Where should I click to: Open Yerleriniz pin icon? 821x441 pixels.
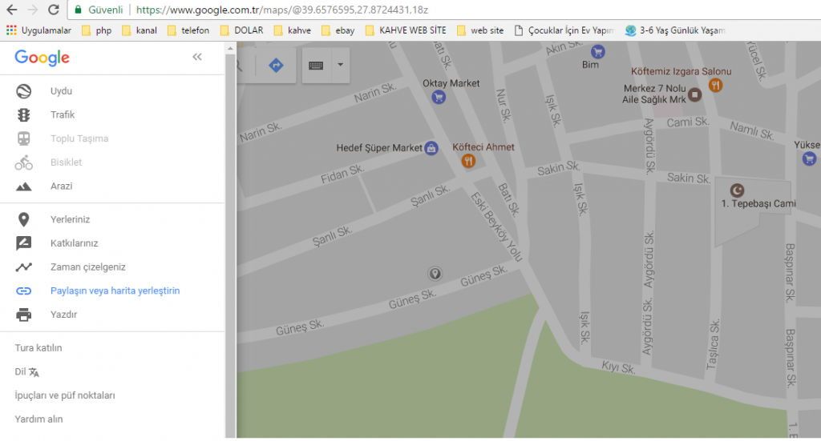[x=23, y=219]
